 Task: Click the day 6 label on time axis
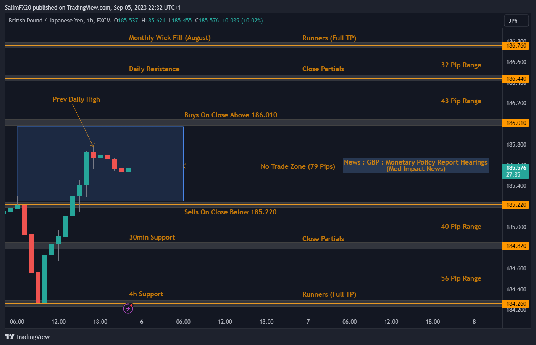pos(142,322)
